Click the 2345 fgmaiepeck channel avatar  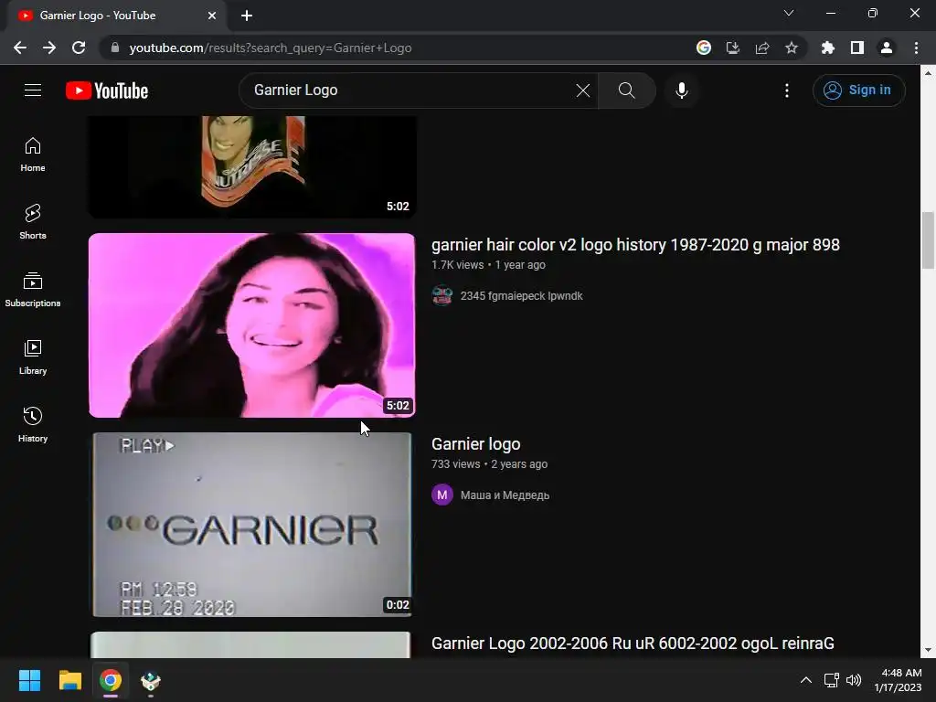click(441, 295)
